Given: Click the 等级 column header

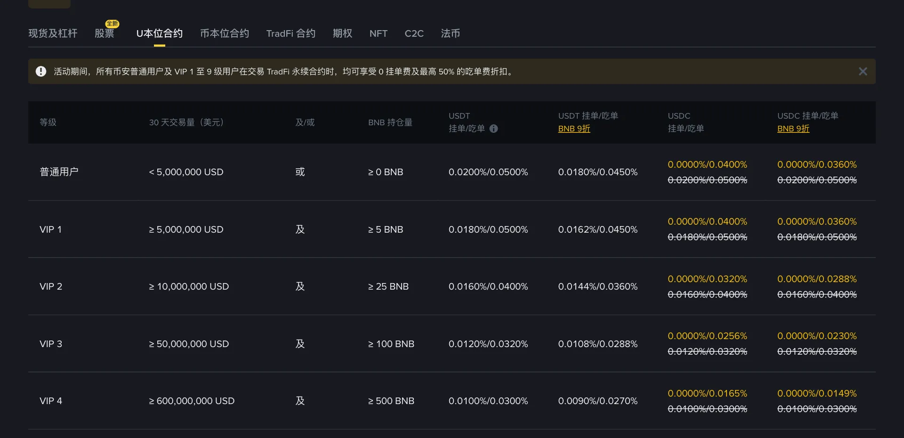Looking at the screenshot, I should click(x=48, y=122).
